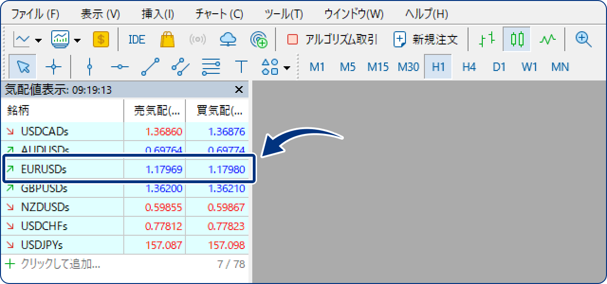
Task: Open the MQL5 Cloud VPS icon
Action: (227, 39)
